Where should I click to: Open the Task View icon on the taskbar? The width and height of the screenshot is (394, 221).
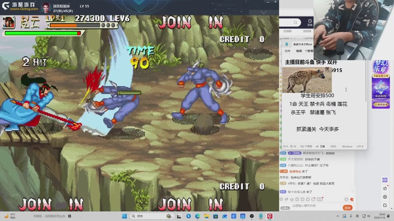(x=179, y=216)
